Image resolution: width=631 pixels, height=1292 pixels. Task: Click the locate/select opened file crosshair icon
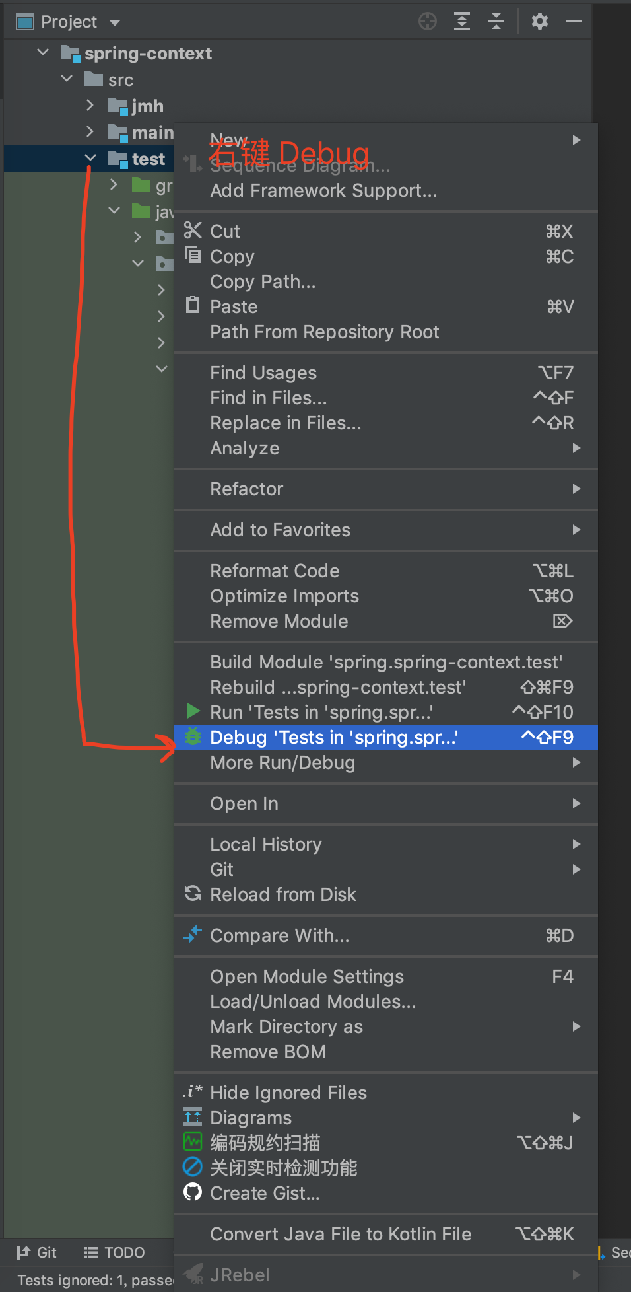point(428,22)
